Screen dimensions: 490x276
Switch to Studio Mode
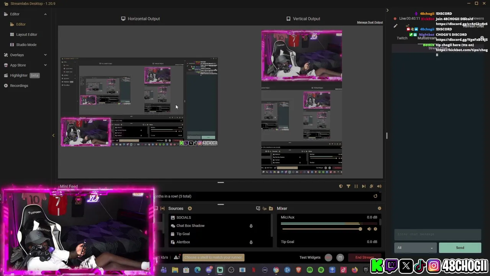pyautogui.click(x=26, y=44)
